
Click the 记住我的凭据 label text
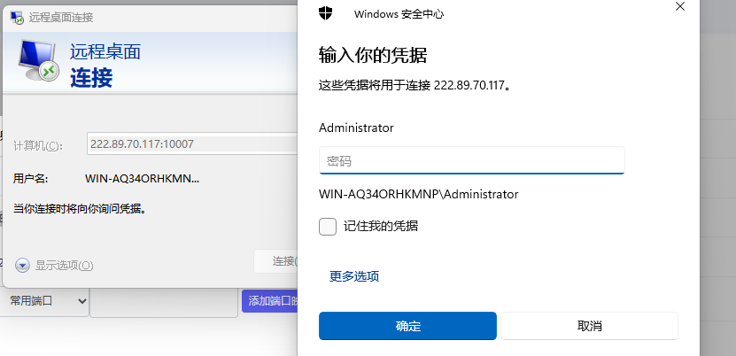click(381, 226)
